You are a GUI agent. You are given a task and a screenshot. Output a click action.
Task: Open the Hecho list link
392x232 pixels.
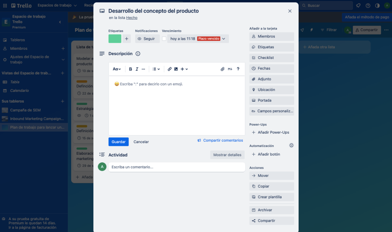[x=132, y=18]
